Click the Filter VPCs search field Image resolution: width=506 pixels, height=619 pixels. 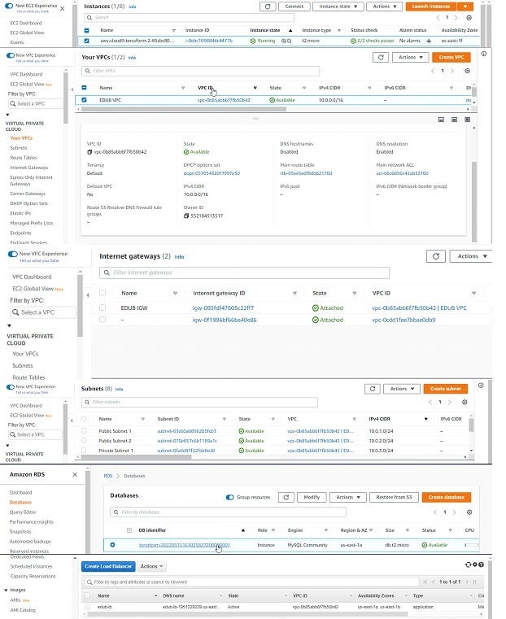point(200,71)
